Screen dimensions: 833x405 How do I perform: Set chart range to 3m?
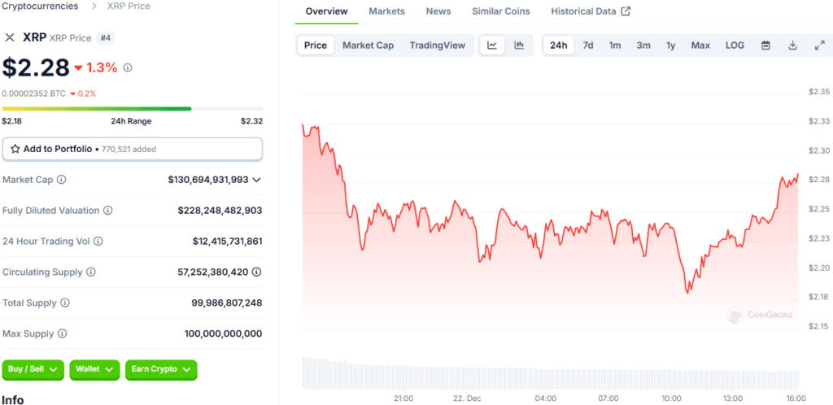(643, 46)
